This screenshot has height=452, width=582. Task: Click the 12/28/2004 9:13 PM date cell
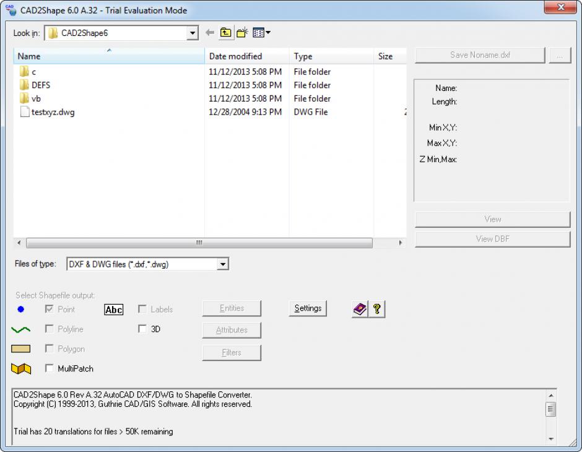click(x=245, y=112)
